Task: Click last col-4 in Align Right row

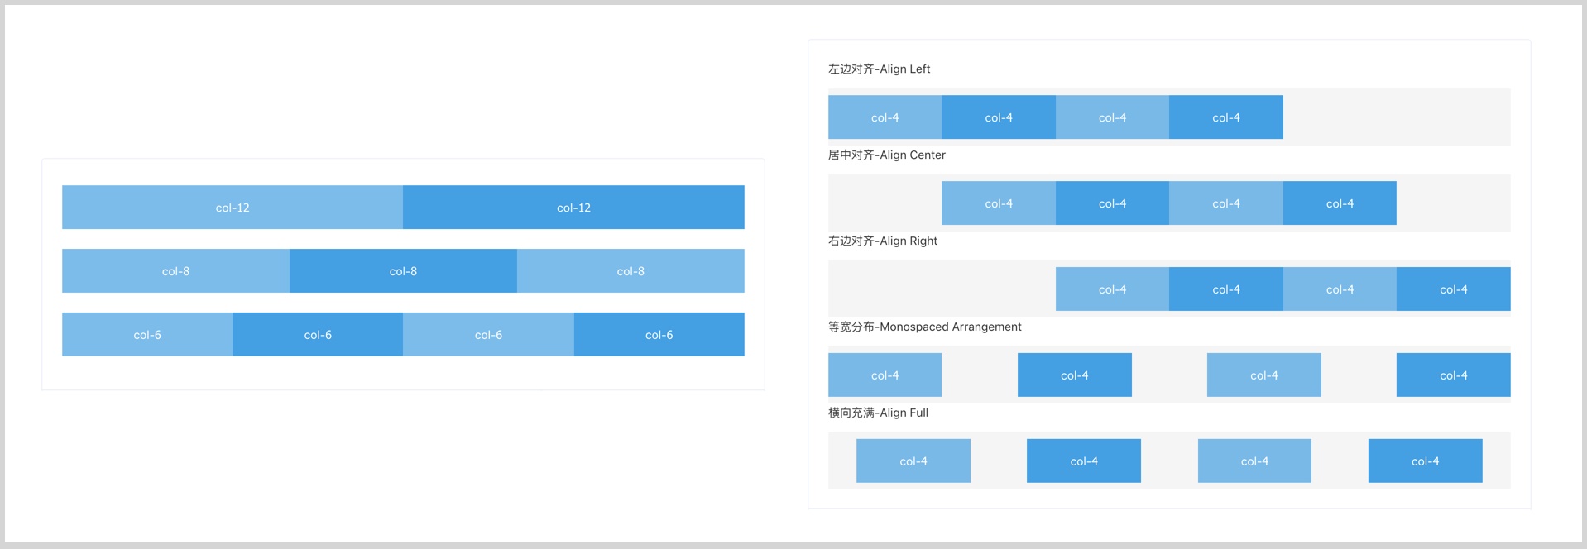Action: pos(1454,289)
